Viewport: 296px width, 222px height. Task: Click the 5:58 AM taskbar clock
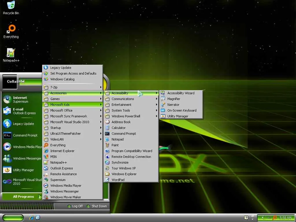coord(285,218)
